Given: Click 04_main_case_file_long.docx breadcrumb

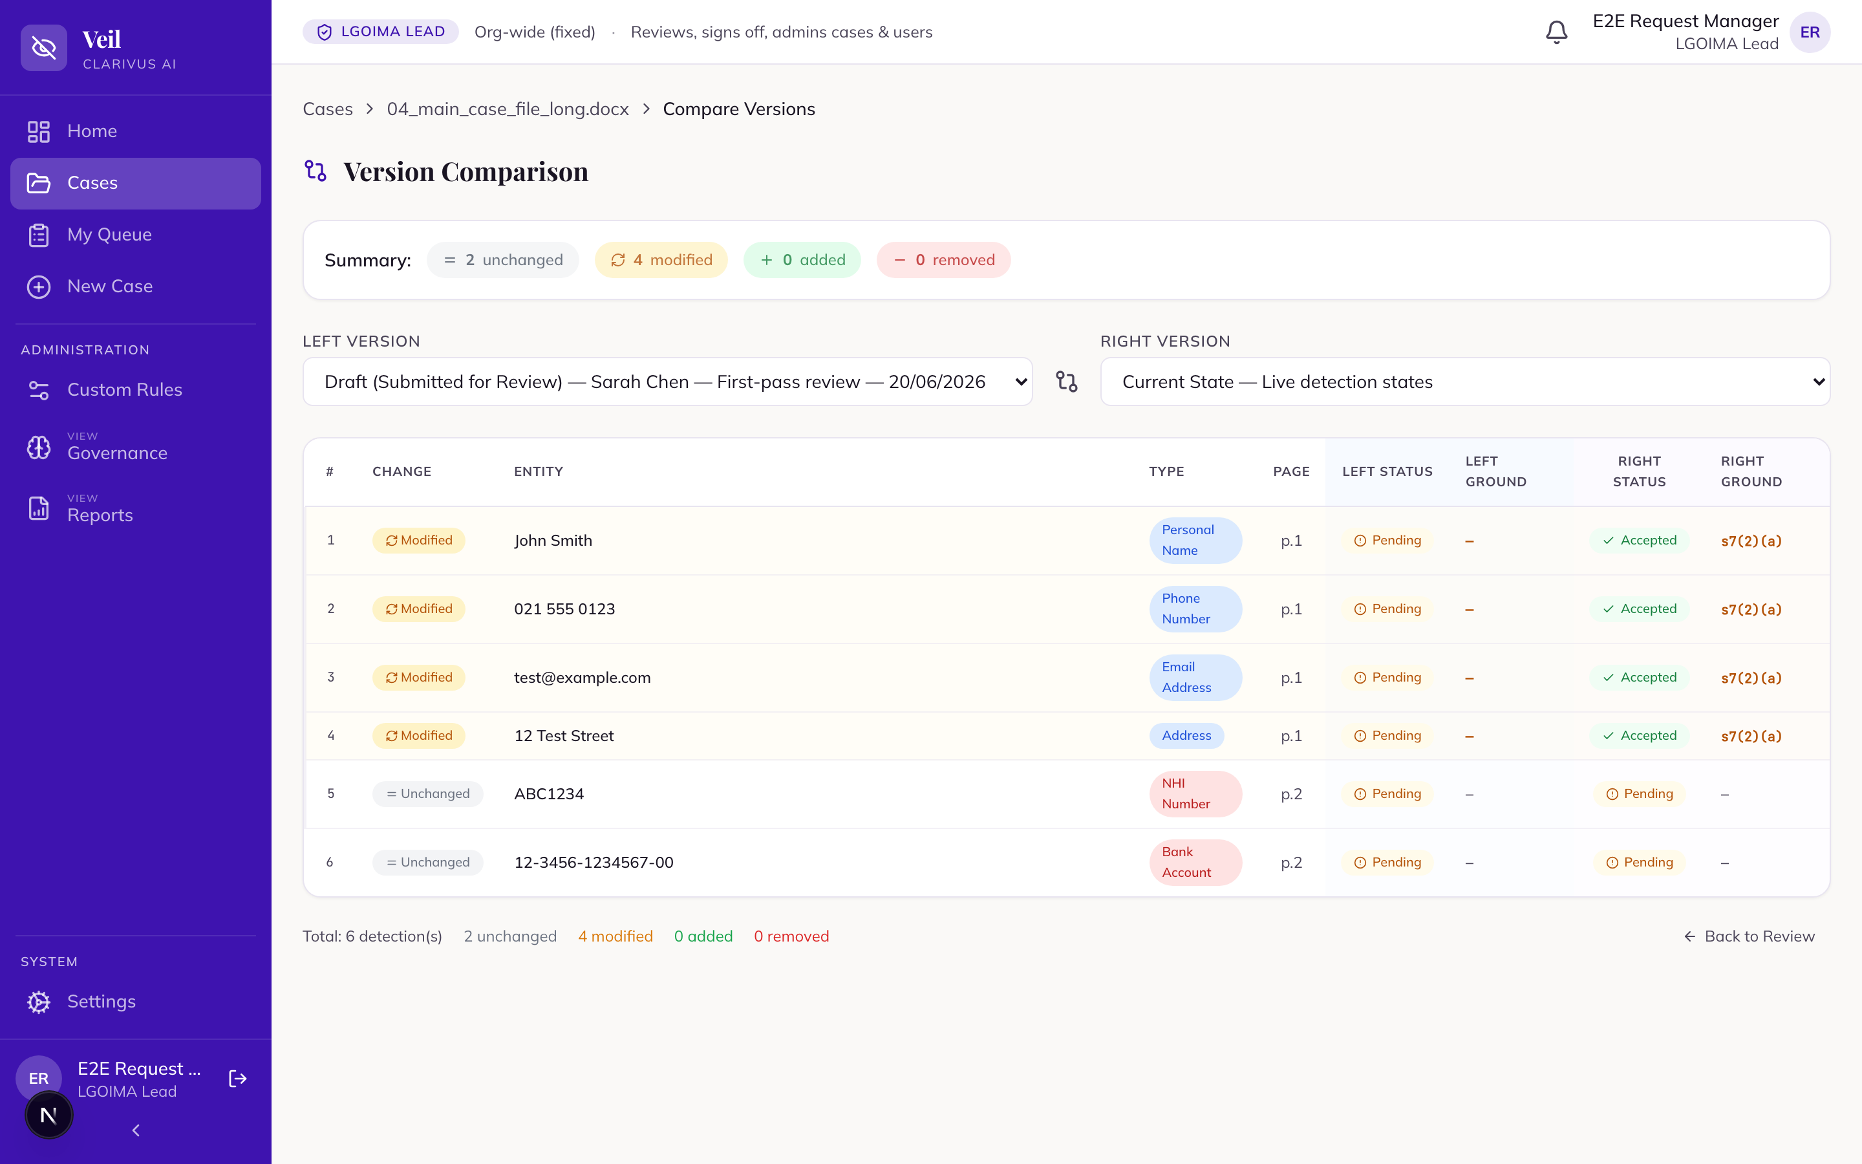Looking at the screenshot, I should point(508,109).
